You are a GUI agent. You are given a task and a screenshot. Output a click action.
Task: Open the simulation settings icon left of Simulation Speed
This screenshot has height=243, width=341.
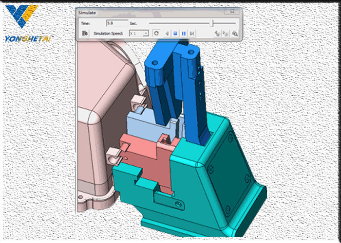tap(85, 34)
